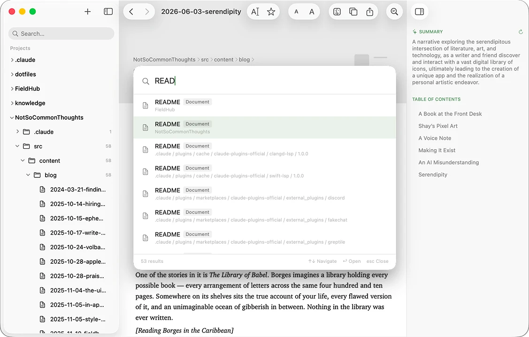Image resolution: width=529 pixels, height=337 pixels.
Task: Open the share icon
Action: (x=370, y=12)
